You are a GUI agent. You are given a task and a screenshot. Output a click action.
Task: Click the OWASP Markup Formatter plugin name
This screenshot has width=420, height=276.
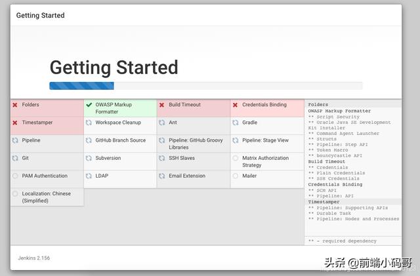114,108
